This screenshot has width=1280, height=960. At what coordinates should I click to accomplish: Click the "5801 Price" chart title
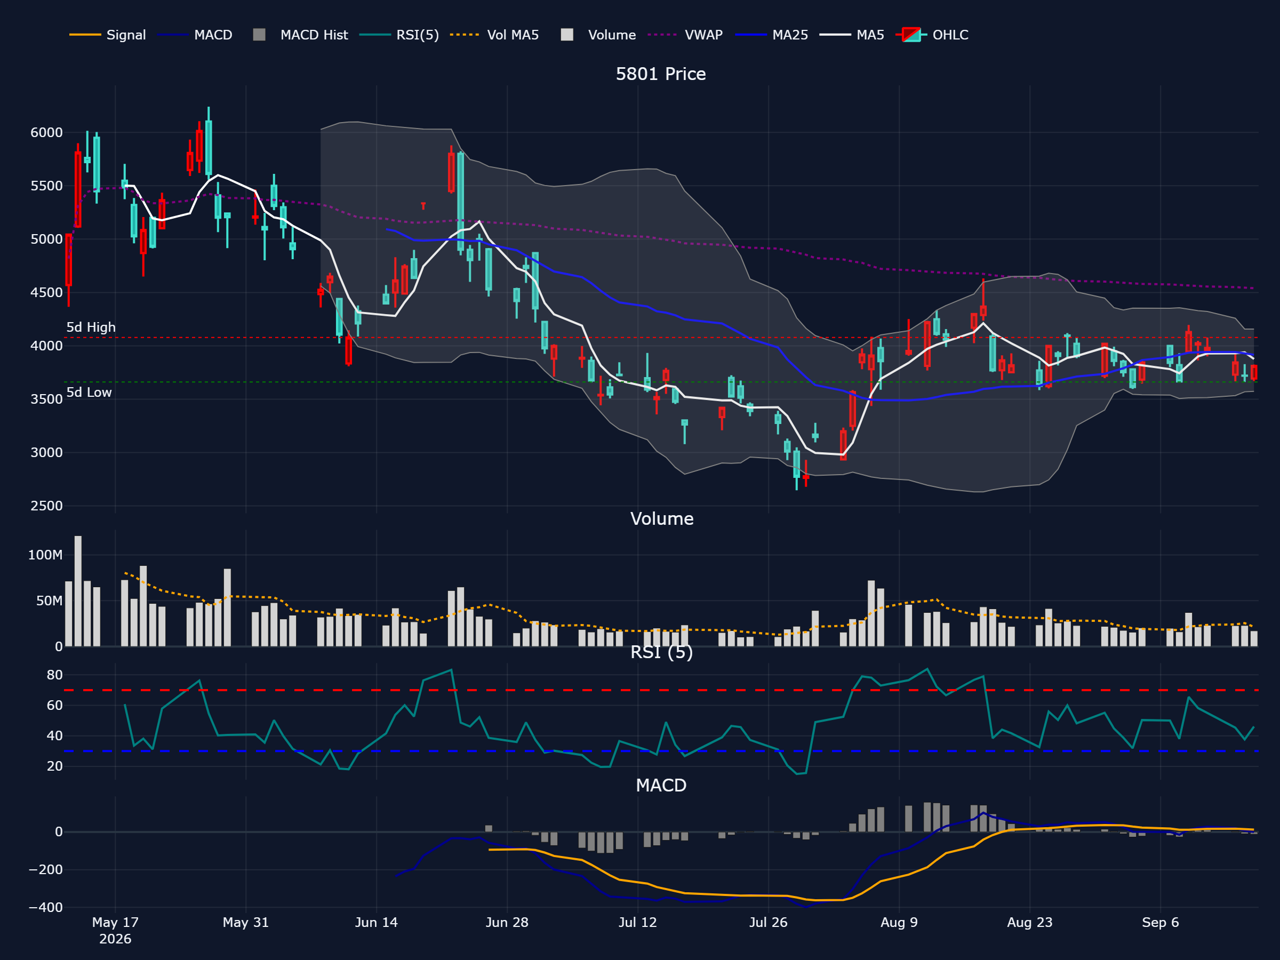click(661, 74)
